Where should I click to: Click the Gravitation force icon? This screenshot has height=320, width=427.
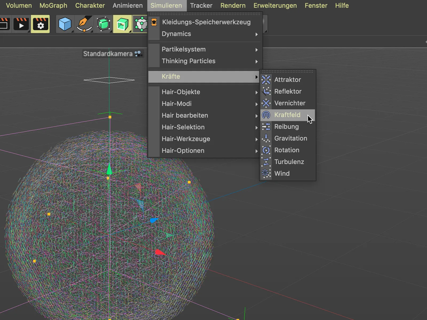pos(266,138)
